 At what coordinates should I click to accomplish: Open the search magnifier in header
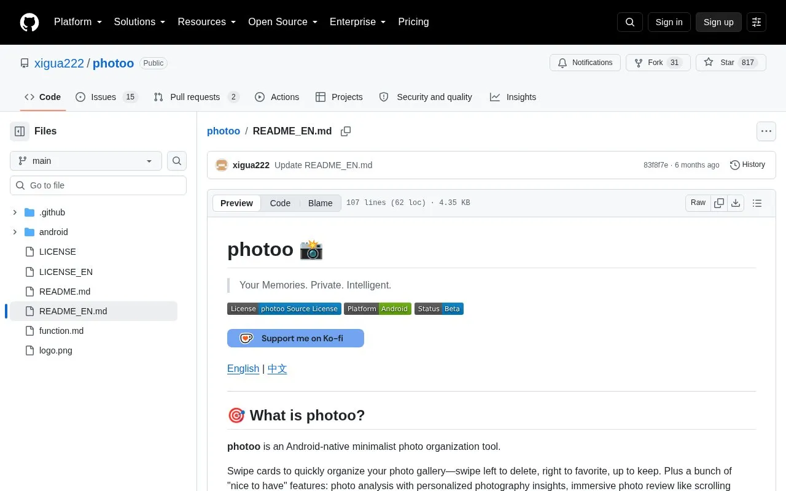[630, 22]
